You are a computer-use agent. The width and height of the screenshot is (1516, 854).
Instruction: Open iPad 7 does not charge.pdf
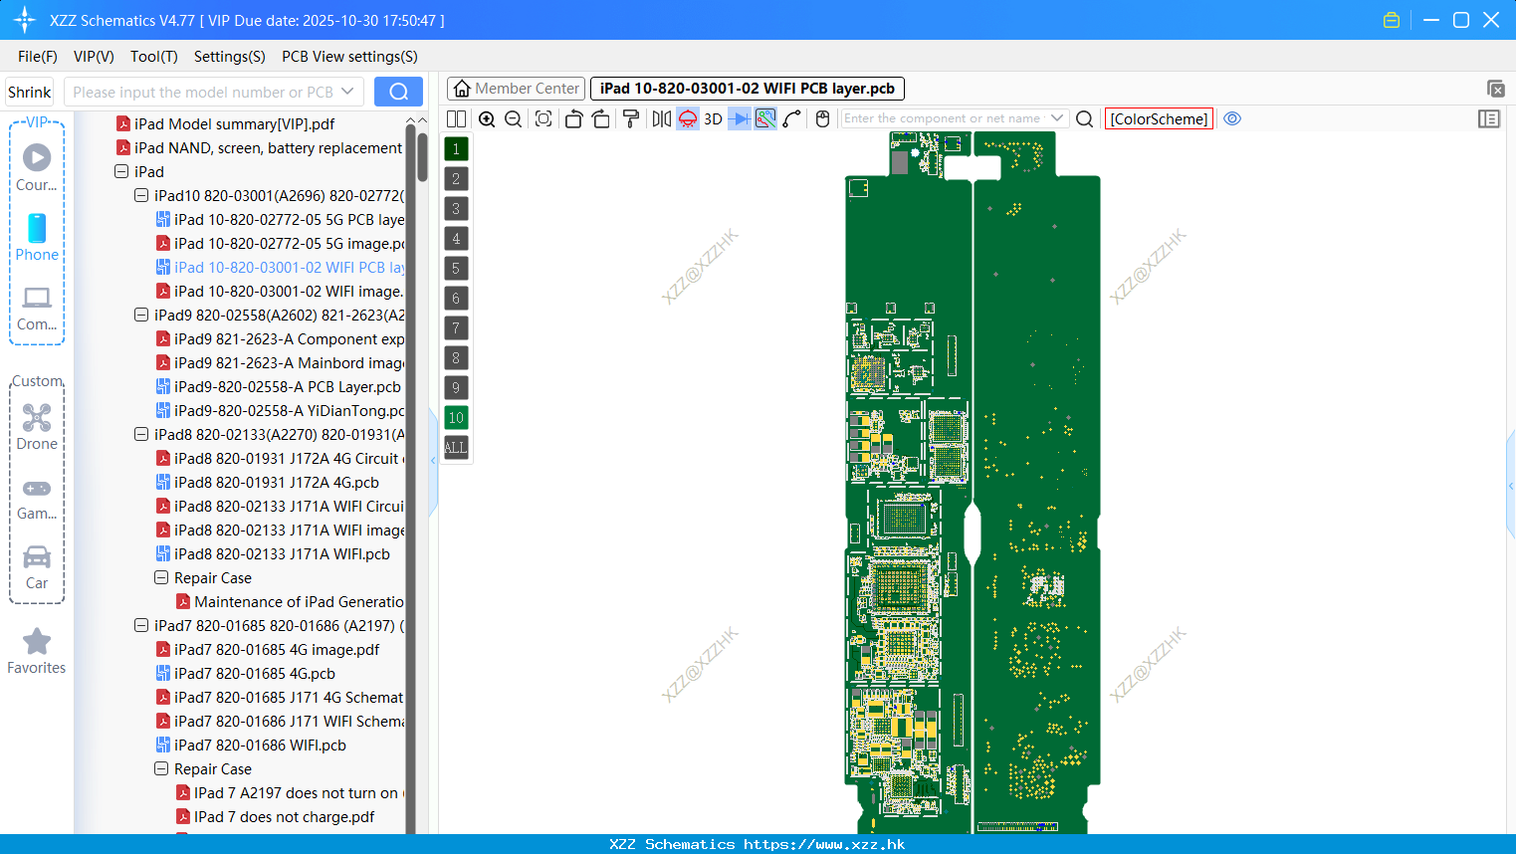pos(285,816)
